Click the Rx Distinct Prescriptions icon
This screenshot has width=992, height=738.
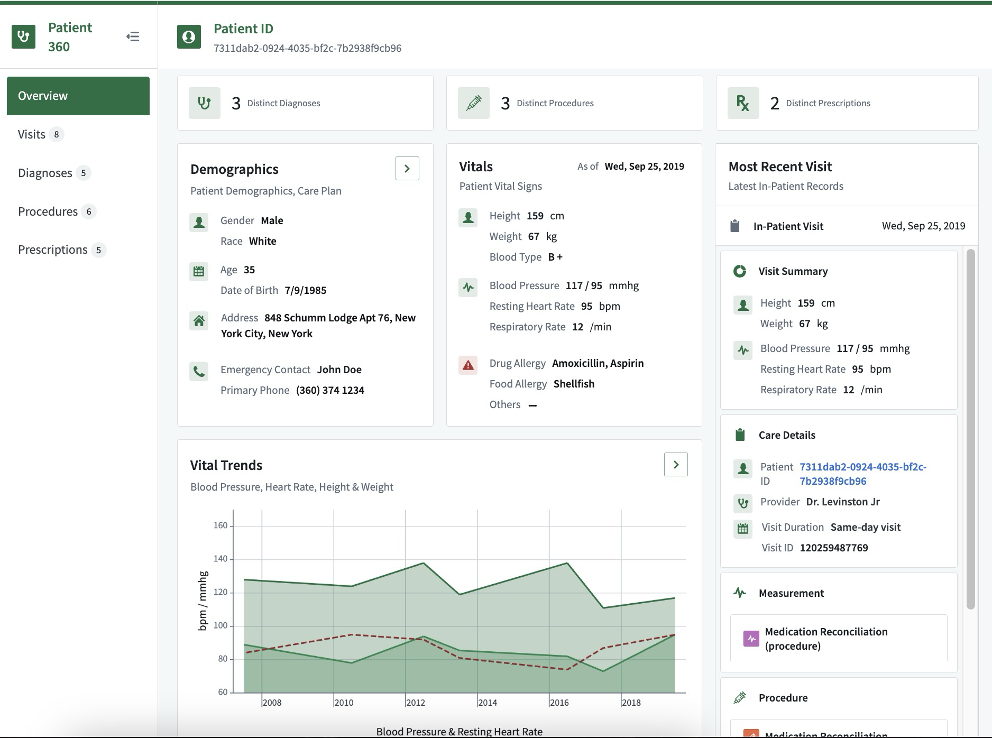coord(743,103)
